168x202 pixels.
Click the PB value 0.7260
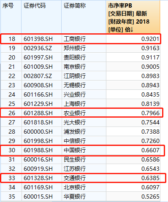(150, 141)
